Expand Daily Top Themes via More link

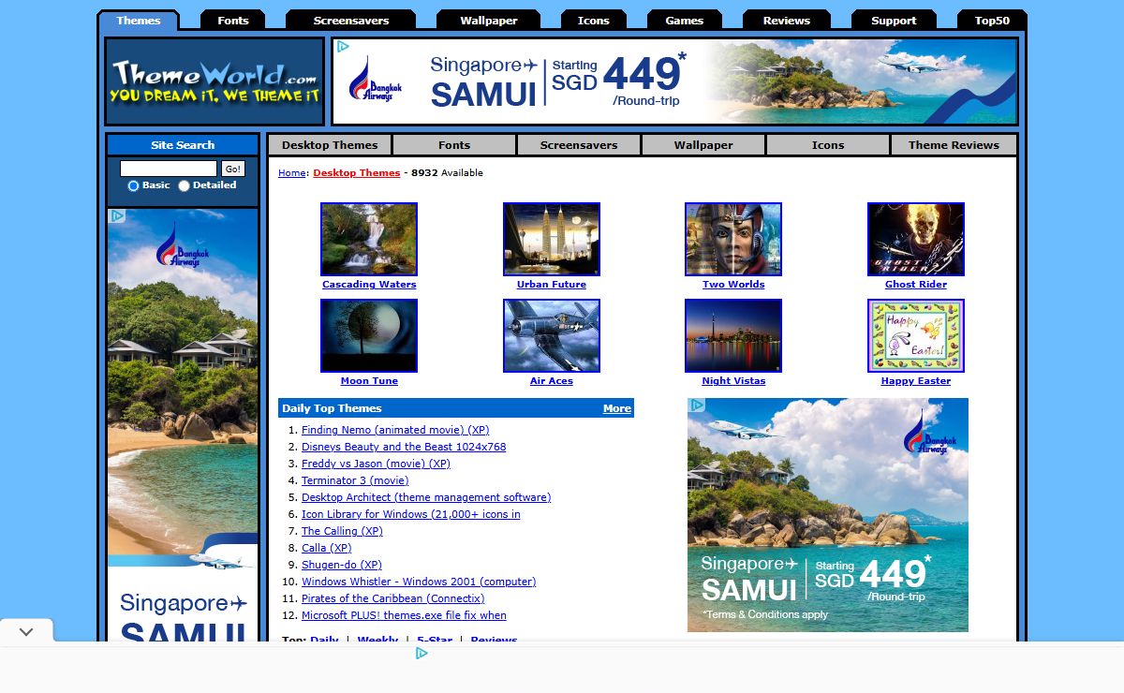pyautogui.click(x=616, y=408)
